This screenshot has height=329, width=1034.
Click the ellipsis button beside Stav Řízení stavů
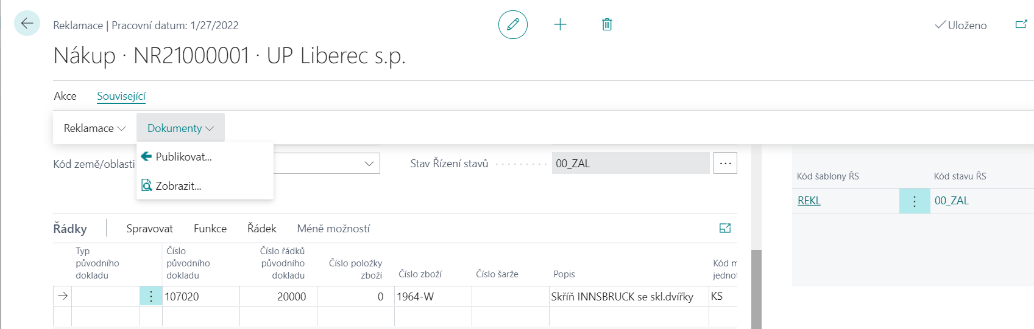click(725, 163)
